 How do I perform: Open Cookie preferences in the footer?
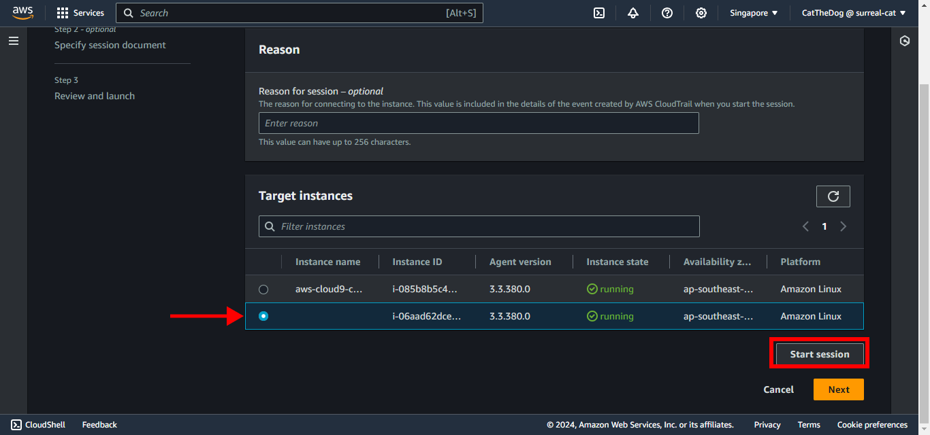tap(872, 425)
